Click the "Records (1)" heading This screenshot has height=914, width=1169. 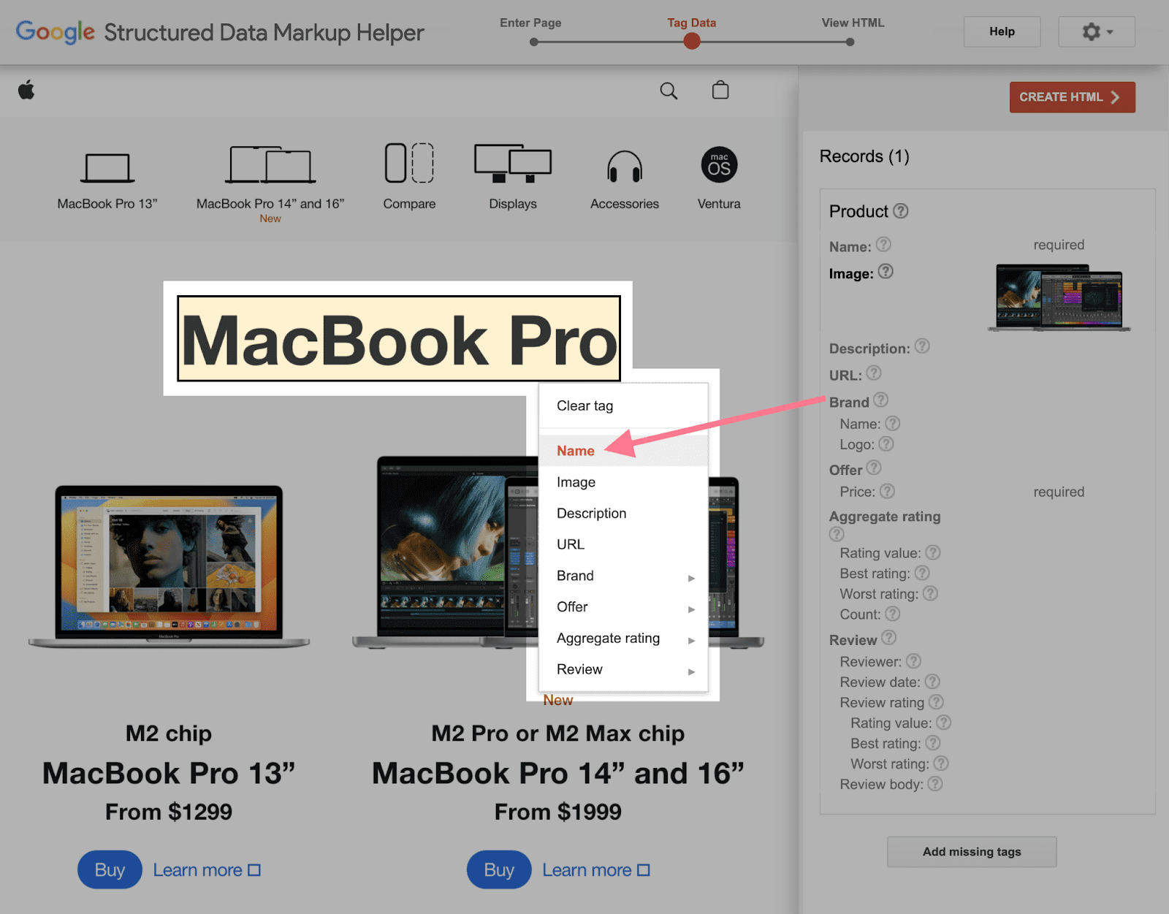click(x=864, y=156)
